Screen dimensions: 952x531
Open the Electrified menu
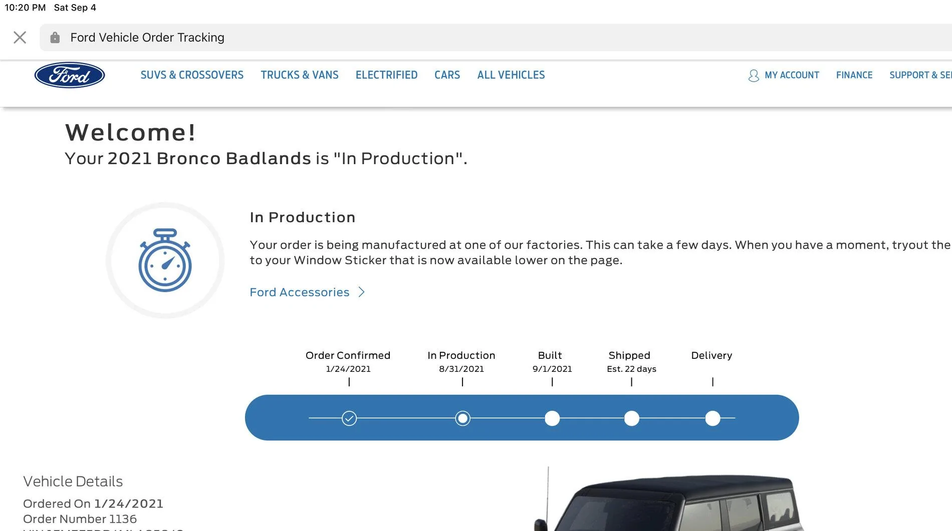(386, 75)
